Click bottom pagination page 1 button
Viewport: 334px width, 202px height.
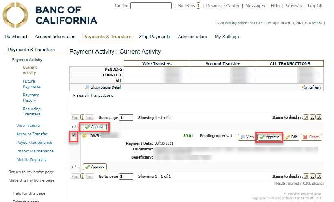[x=82, y=176]
